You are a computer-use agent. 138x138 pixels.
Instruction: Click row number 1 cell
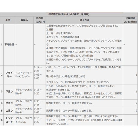[2, 44]
